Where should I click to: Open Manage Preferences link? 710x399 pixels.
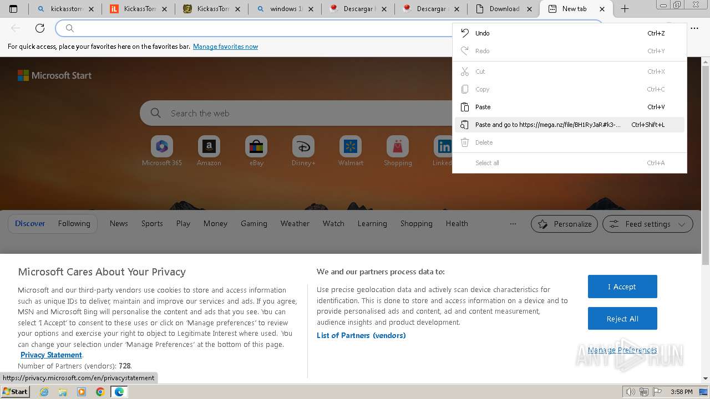click(x=622, y=350)
